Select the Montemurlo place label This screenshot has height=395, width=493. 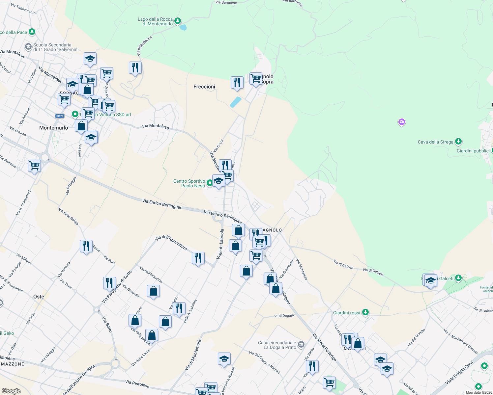54,127
